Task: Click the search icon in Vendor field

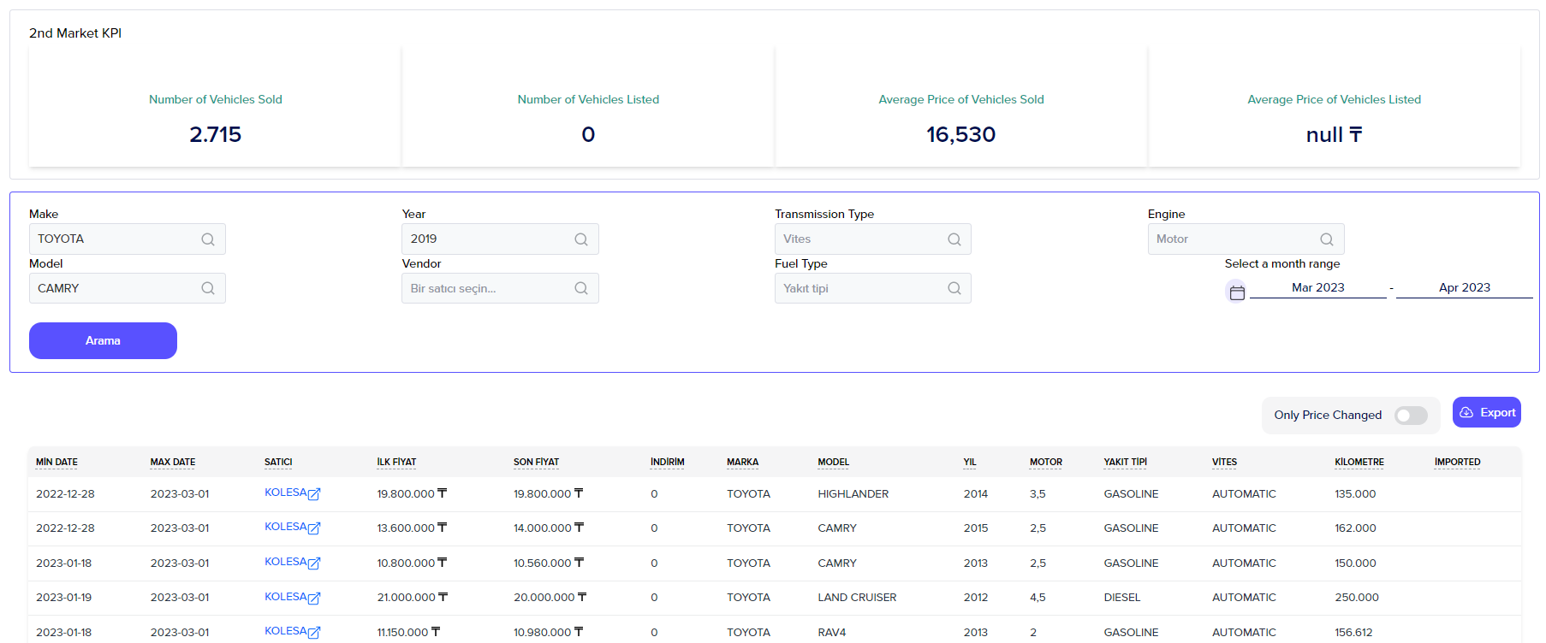Action: coord(581,288)
